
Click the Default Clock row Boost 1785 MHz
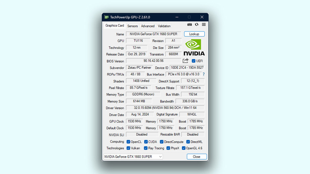point(196,128)
